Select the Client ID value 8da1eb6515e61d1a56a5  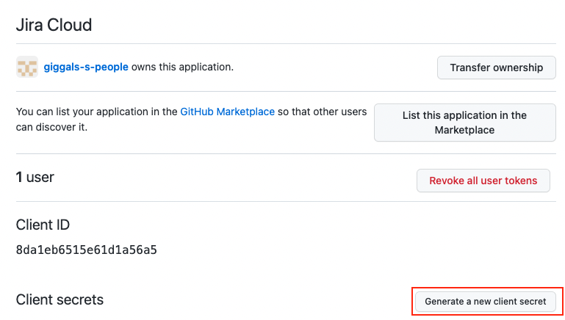(87, 250)
